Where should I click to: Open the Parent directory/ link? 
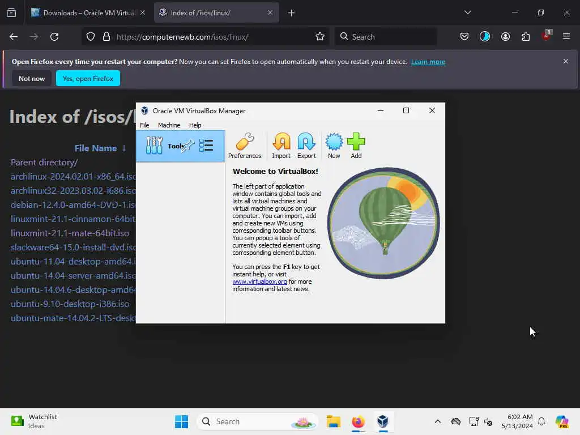coord(44,163)
